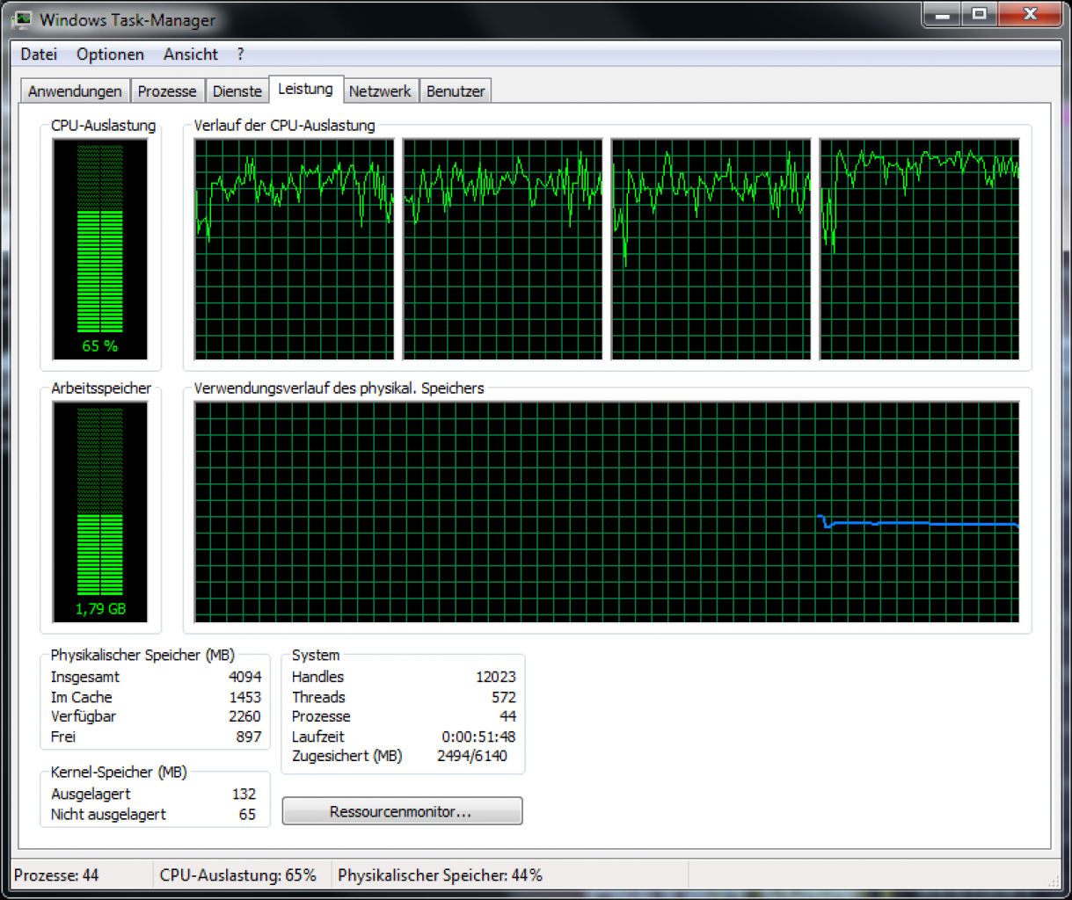This screenshot has height=900, width=1072.
Task: Minimize the Task-Manager window
Action: pos(941,14)
